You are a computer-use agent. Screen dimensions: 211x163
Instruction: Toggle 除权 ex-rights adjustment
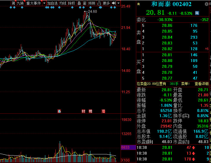pos(72,3)
